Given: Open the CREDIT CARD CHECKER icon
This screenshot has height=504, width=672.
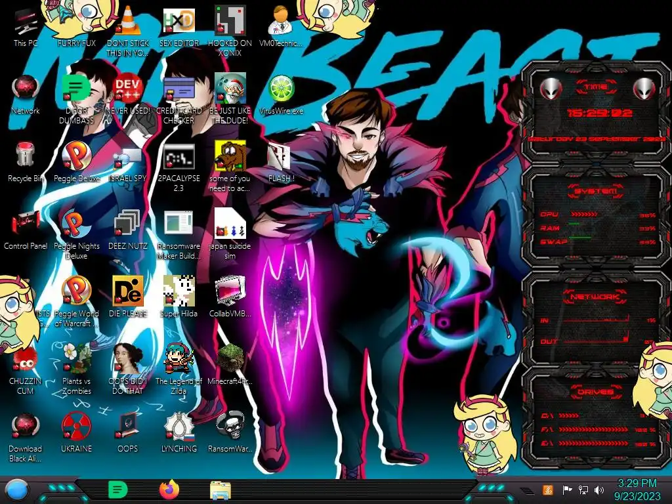Looking at the screenshot, I should point(178,89).
